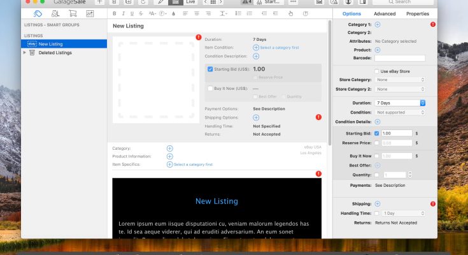Open the Store Category dropdown
Screen dimensions: 468x255
tap(400, 80)
